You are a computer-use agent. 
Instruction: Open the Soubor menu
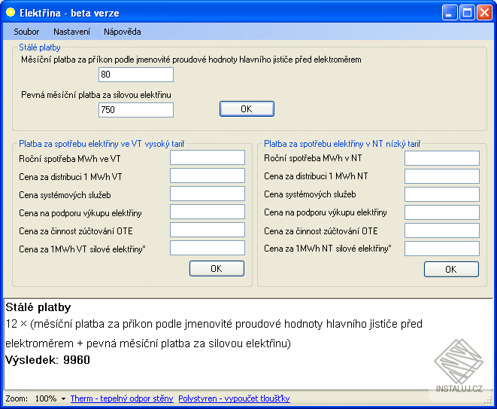[x=26, y=32]
